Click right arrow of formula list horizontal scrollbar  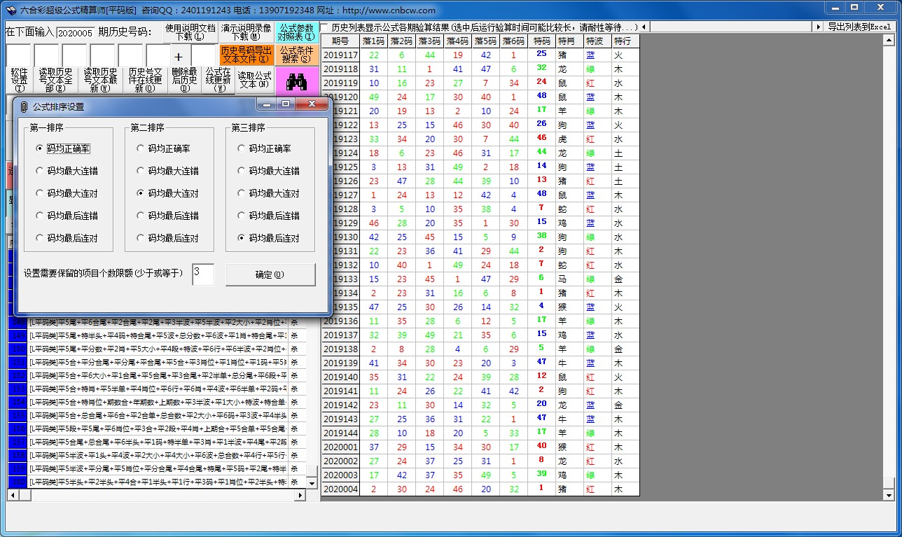(x=301, y=495)
